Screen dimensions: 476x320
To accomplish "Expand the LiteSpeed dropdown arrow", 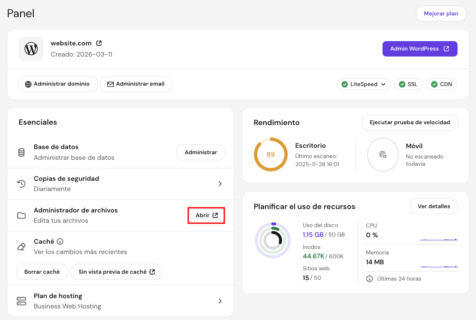I will pyautogui.click(x=383, y=84).
